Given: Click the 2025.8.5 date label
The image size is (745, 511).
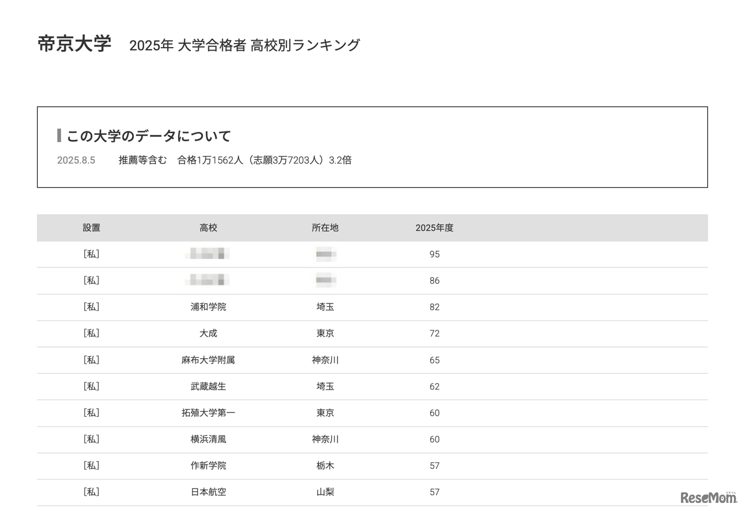Looking at the screenshot, I should tap(76, 159).
